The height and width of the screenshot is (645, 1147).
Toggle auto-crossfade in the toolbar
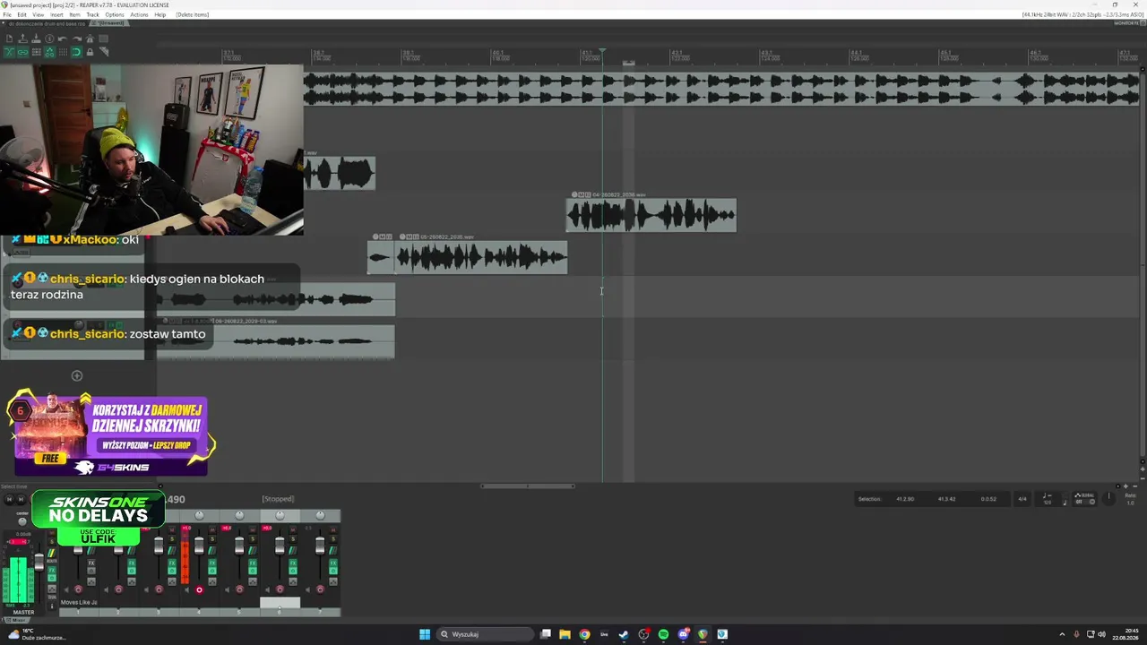click(9, 52)
